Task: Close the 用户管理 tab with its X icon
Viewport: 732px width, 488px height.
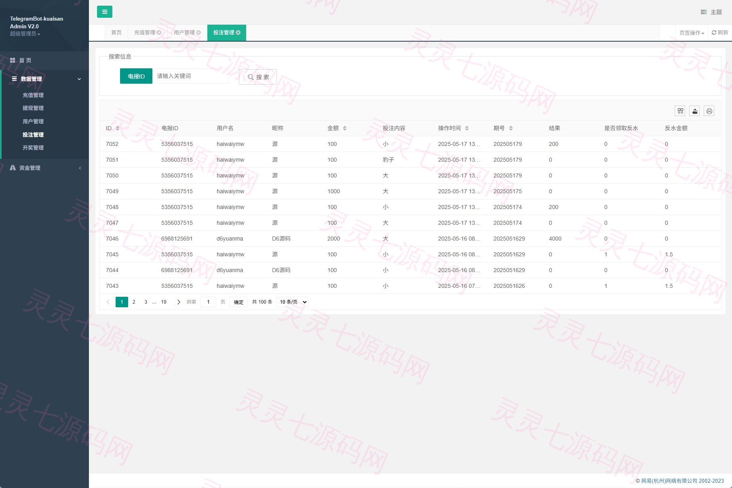Action: [198, 33]
